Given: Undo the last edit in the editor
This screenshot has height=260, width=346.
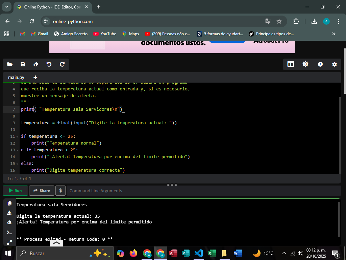Looking at the screenshot, I should click(x=49, y=64).
